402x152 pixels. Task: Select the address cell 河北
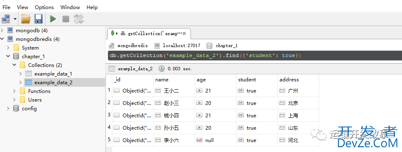[298, 140]
